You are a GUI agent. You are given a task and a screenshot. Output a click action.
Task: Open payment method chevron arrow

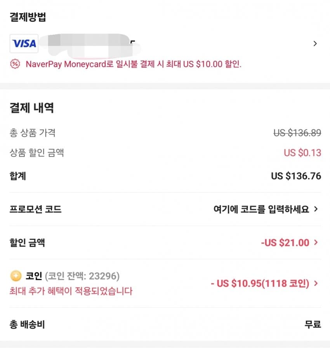[315, 43]
